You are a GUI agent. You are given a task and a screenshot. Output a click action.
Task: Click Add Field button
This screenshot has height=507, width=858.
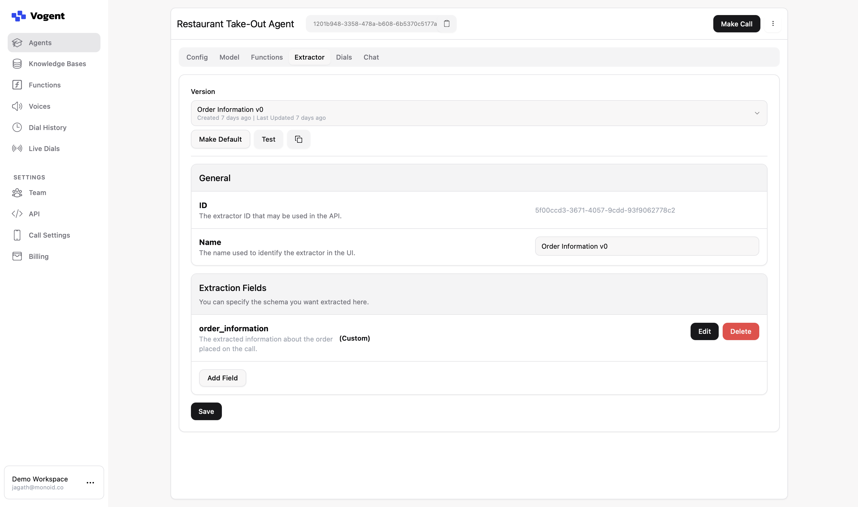222,378
